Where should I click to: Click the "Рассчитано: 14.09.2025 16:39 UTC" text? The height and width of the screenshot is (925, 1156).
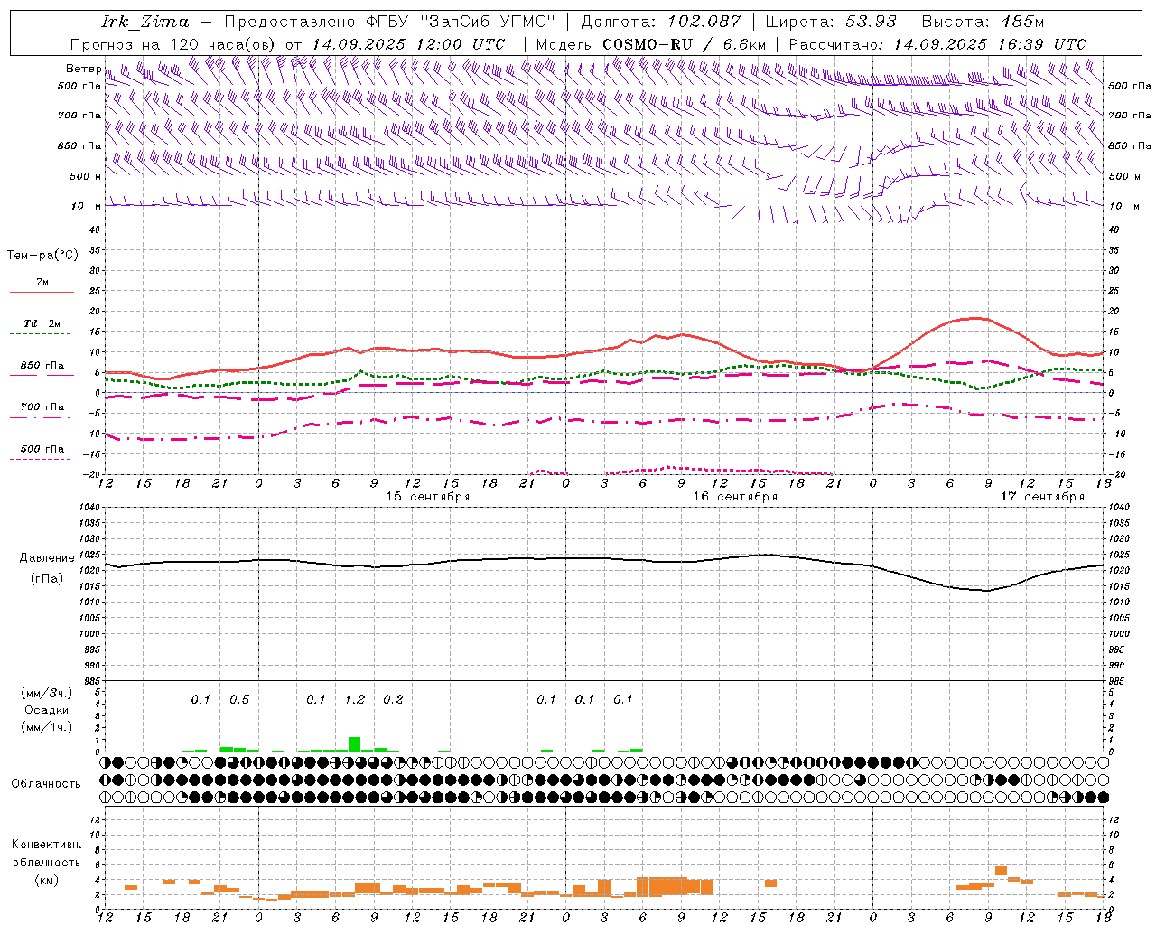click(937, 44)
